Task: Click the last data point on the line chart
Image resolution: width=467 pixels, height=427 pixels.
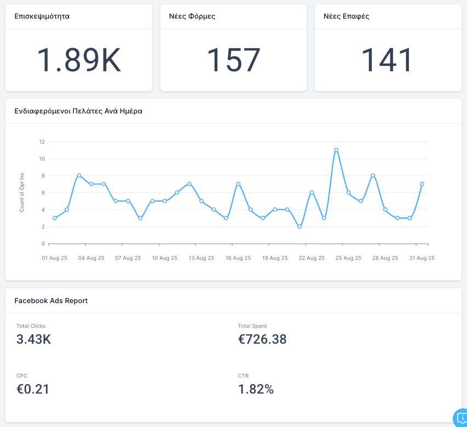Action: point(422,184)
